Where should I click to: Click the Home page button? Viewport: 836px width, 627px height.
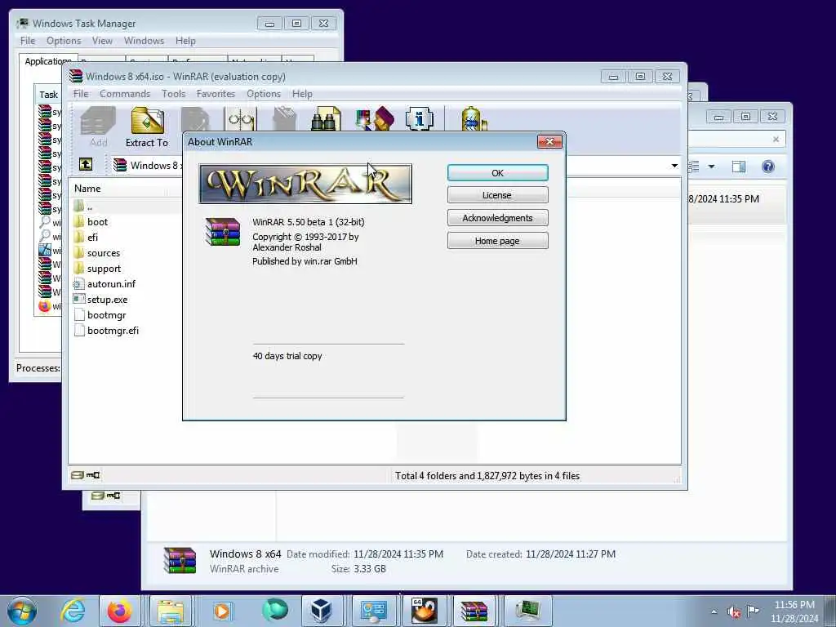click(497, 241)
